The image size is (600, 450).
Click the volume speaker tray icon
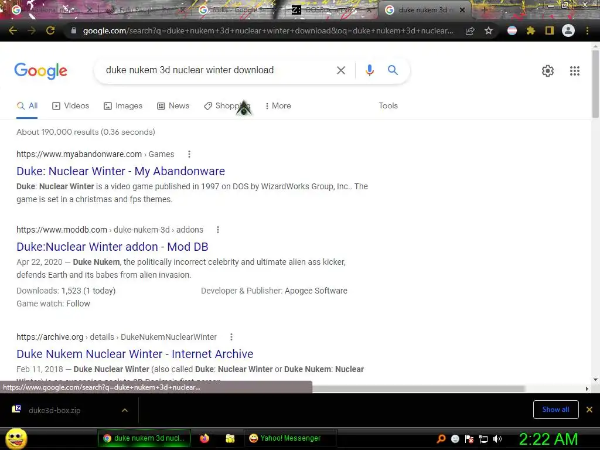pyautogui.click(x=497, y=439)
